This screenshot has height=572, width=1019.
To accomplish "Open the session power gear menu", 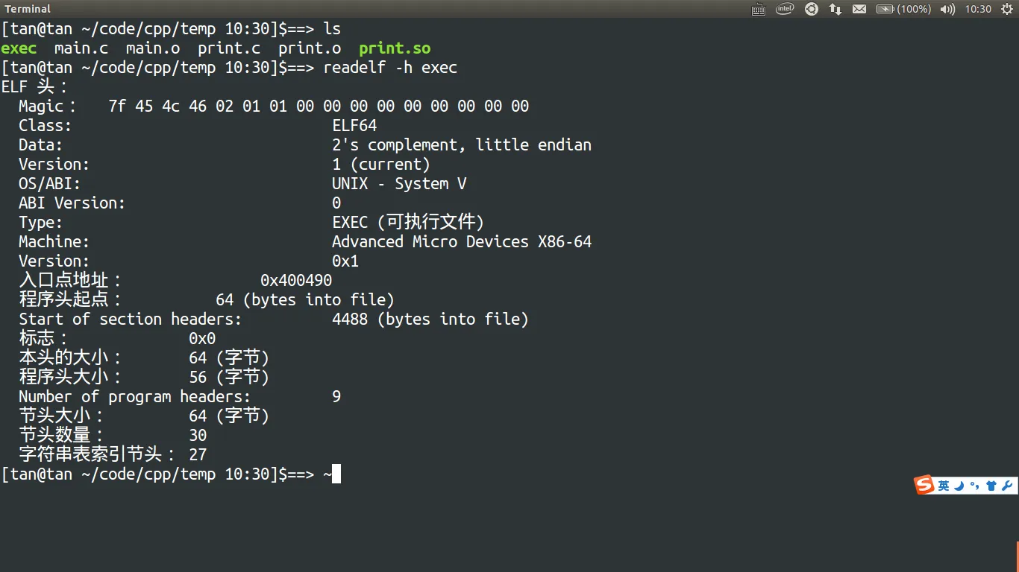I will tap(1006, 9).
